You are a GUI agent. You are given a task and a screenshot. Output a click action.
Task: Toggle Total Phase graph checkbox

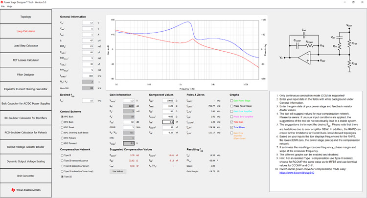(x=232, y=128)
